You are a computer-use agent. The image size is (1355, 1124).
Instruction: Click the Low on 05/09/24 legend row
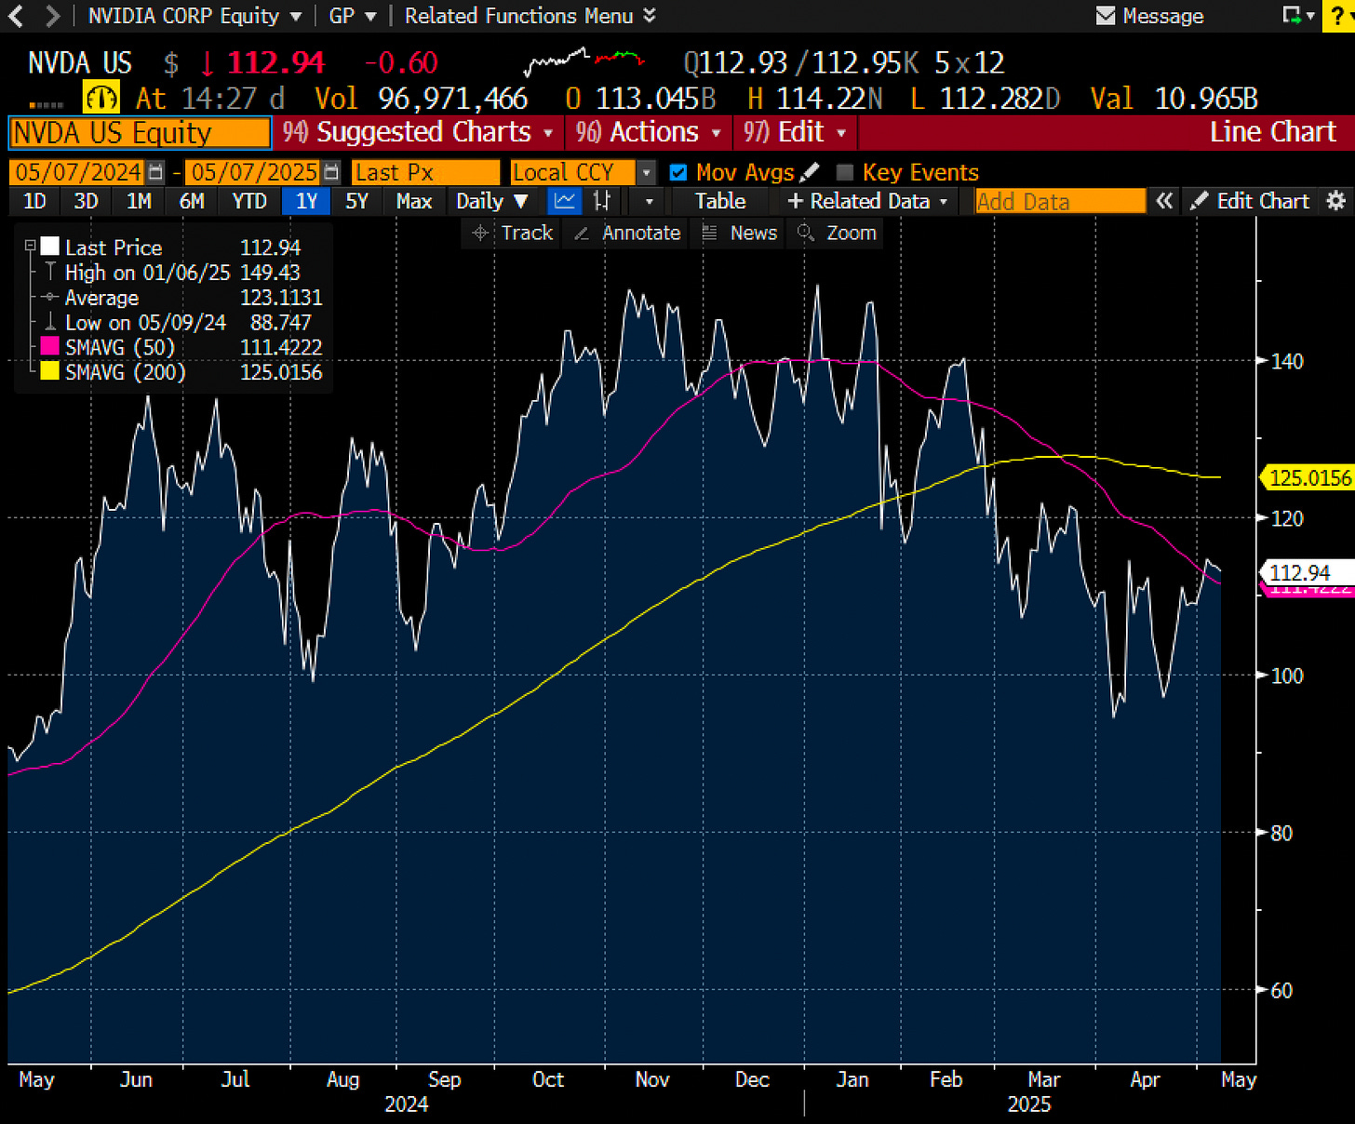click(x=171, y=323)
